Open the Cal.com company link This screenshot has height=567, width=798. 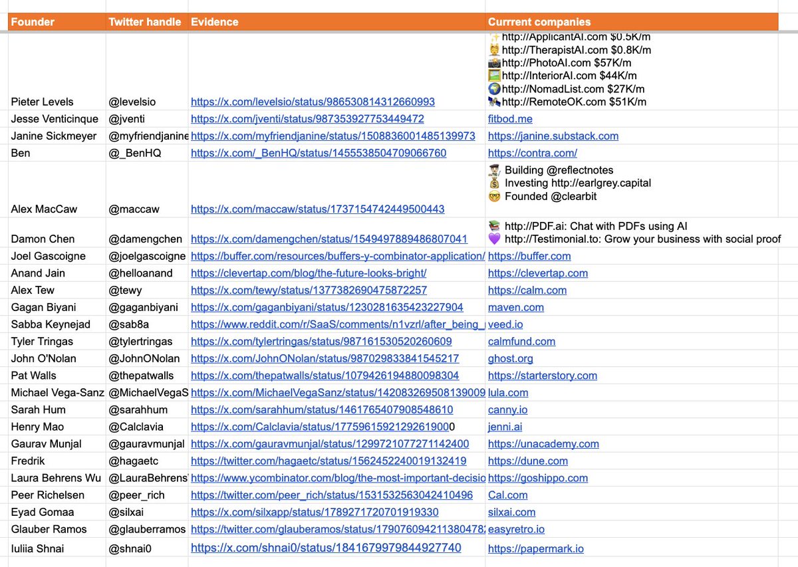click(508, 495)
